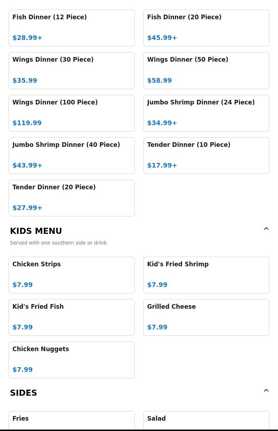
Task: Pick Jumbo Shrimp Dinner (40 Piece)
Action: [x=71, y=155]
